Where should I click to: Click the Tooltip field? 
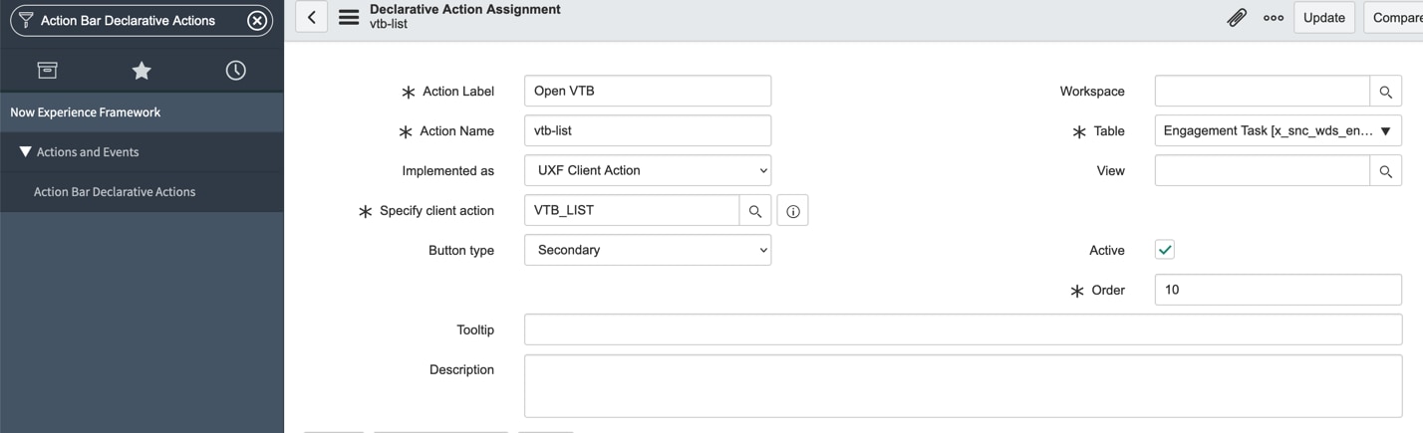(963, 329)
